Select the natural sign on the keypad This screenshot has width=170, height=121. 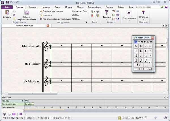tap(136, 51)
